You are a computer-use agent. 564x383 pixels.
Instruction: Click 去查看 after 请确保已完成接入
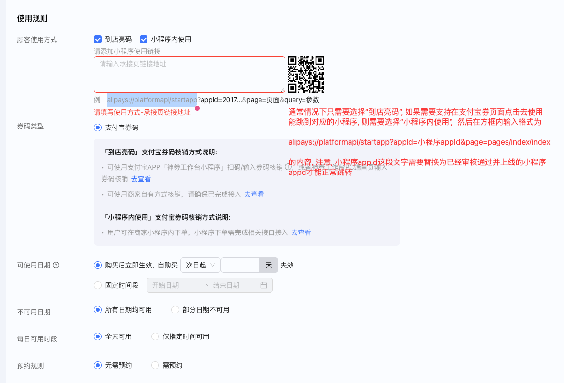[x=254, y=194]
